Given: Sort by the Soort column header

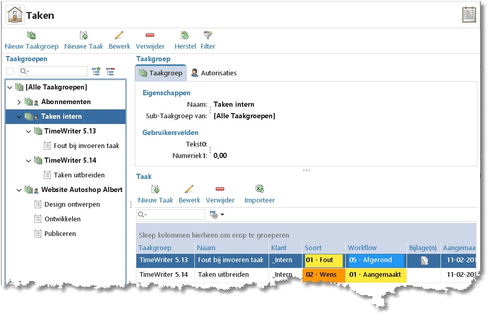Looking at the screenshot, I should click(x=323, y=248).
